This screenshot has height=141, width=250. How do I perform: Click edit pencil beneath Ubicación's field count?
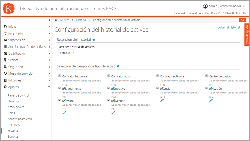point(211,100)
